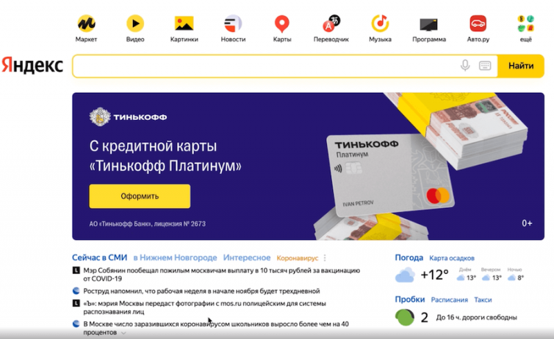554x339 pixels.
Task: Click the Найти search button
Action: (521, 66)
